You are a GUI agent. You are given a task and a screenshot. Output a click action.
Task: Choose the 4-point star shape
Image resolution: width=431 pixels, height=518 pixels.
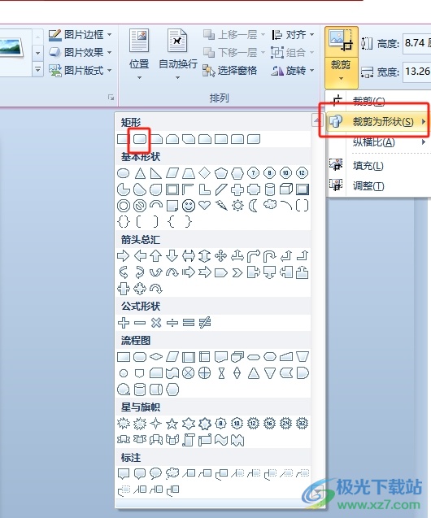tap(155, 423)
